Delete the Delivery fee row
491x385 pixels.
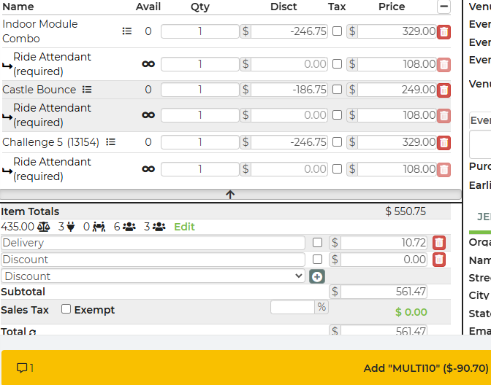438,243
